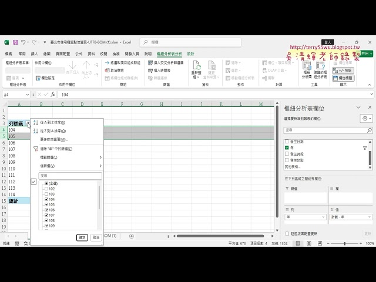Switch to Normal view in status bar
376x282 pixels.
[298, 243]
